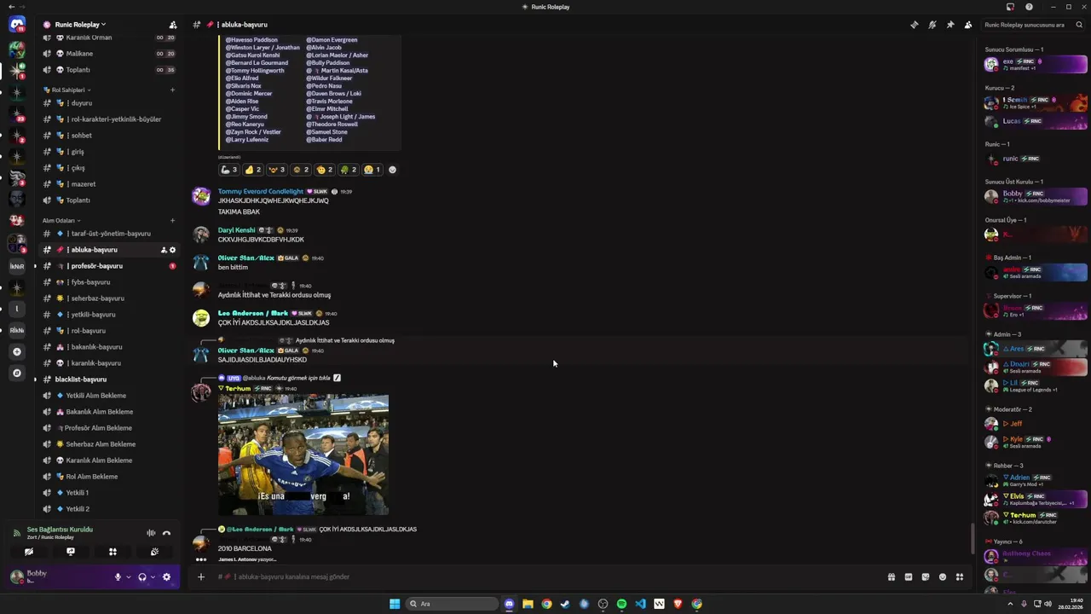
Task: Open the gift icon in message bar
Action: (x=892, y=577)
